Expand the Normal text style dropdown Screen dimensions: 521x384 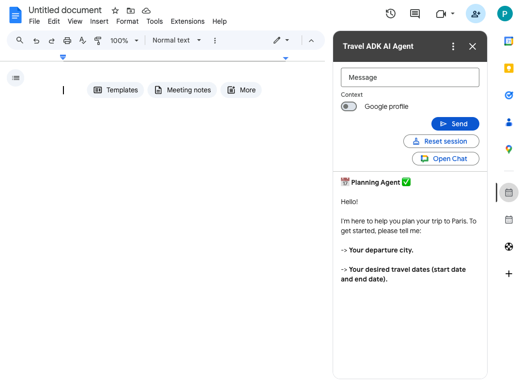click(176, 41)
